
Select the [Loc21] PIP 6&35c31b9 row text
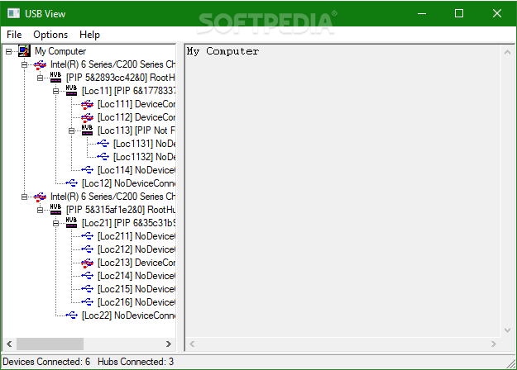[x=128, y=223]
